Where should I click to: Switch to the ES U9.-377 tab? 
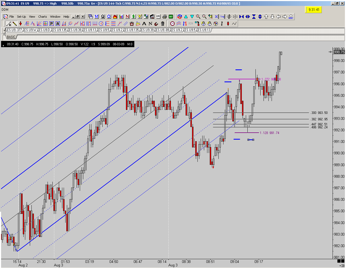tap(15, 30)
